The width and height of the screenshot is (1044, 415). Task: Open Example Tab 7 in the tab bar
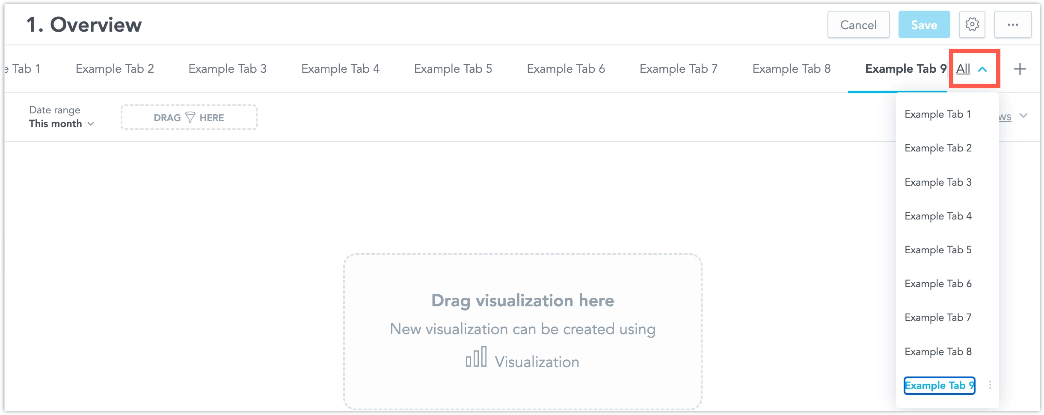pyautogui.click(x=679, y=69)
